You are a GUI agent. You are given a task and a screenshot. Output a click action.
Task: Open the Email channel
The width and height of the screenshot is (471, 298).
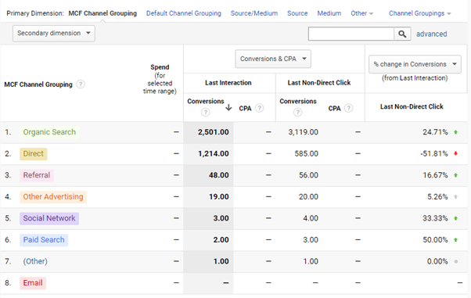[x=33, y=283]
